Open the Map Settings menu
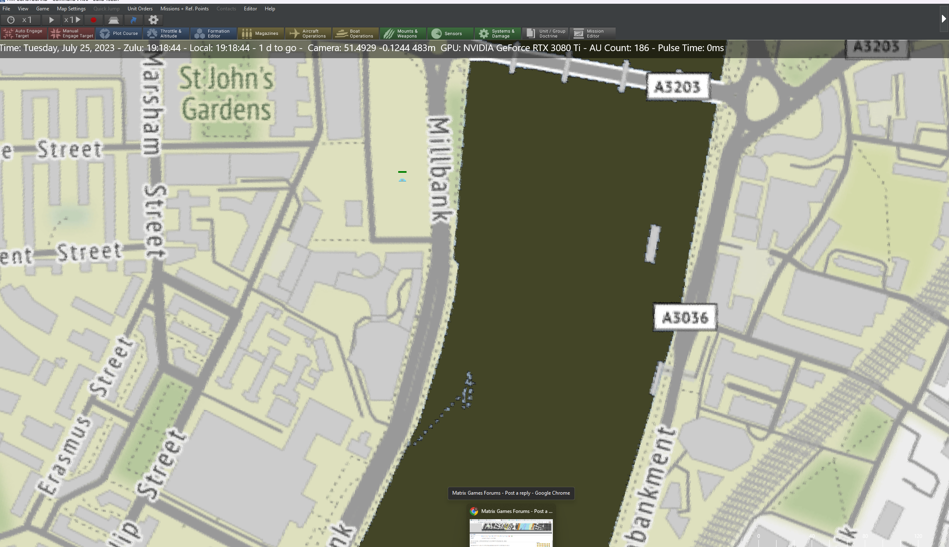 click(x=71, y=9)
